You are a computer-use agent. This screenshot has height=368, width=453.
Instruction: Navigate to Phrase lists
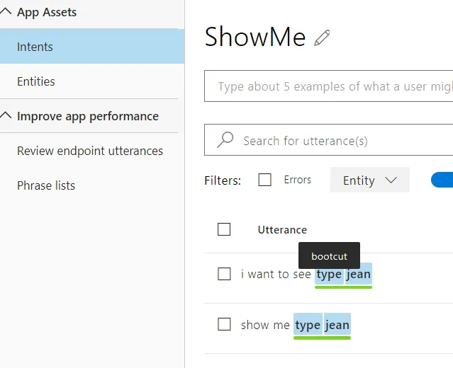[x=46, y=185]
